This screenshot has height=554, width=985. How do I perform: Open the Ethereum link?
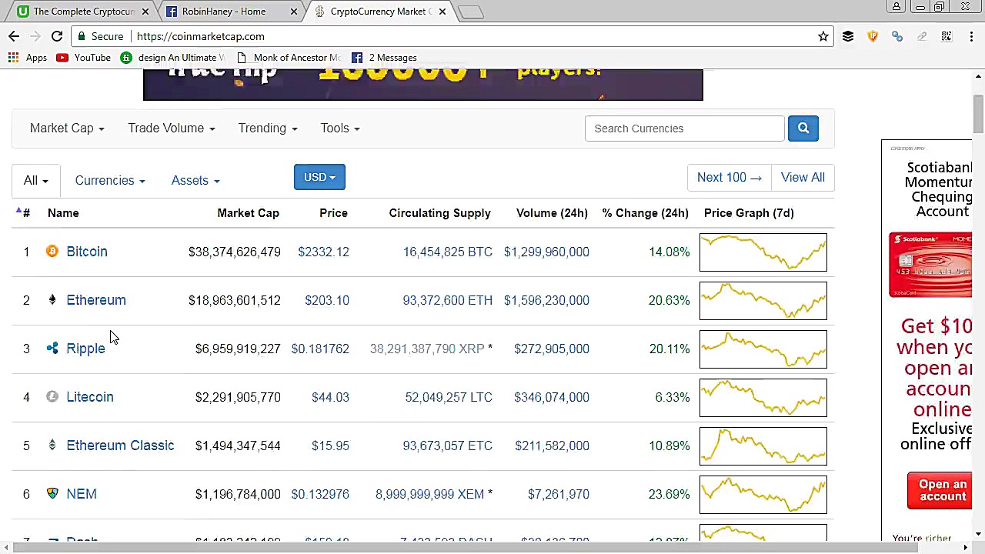point(96,300)
